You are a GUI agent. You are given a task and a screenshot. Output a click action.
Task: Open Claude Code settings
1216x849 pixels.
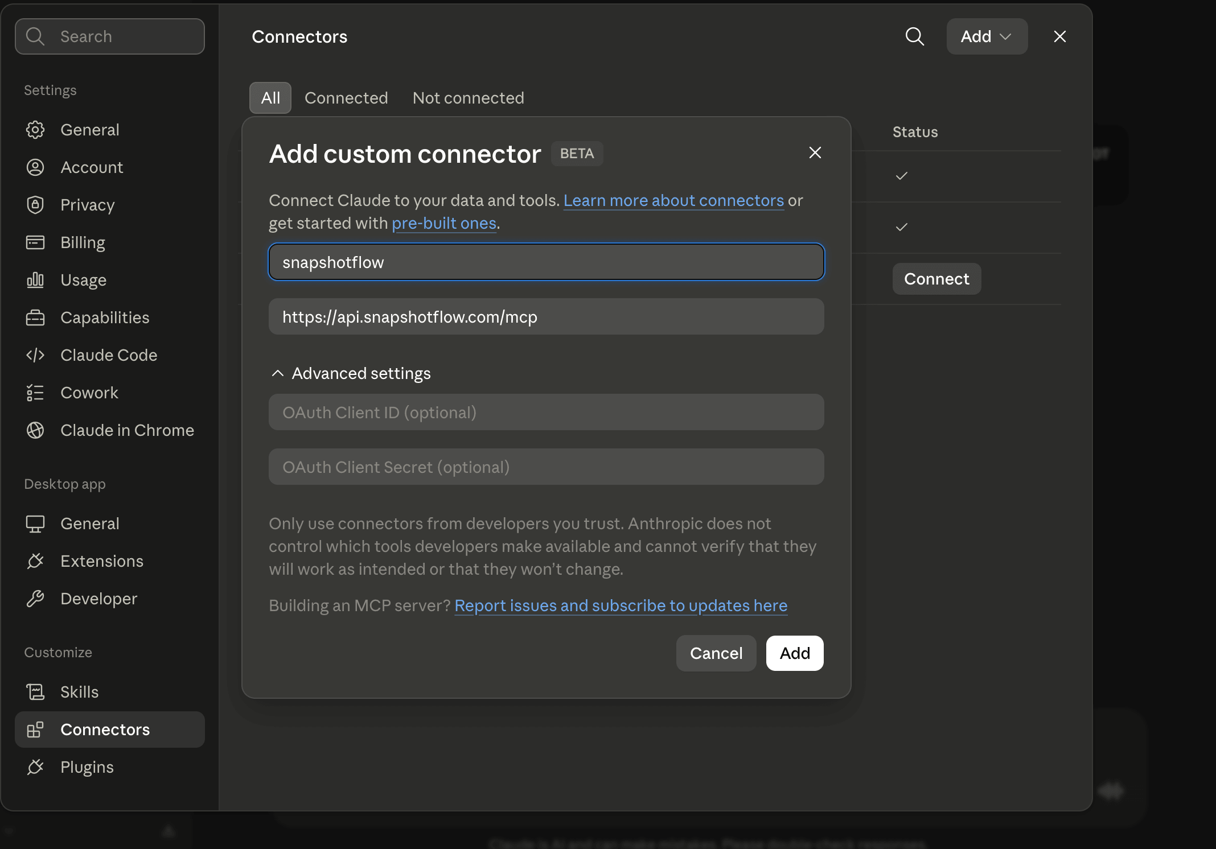110,355
